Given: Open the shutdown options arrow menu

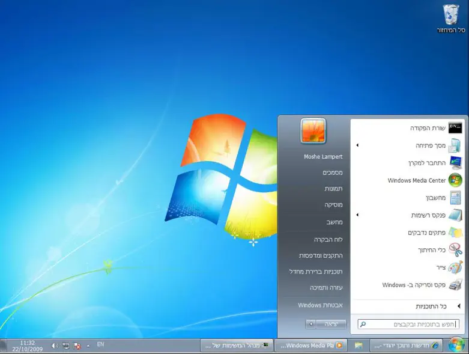Looking at the screenshot, I should click(310, 324).
